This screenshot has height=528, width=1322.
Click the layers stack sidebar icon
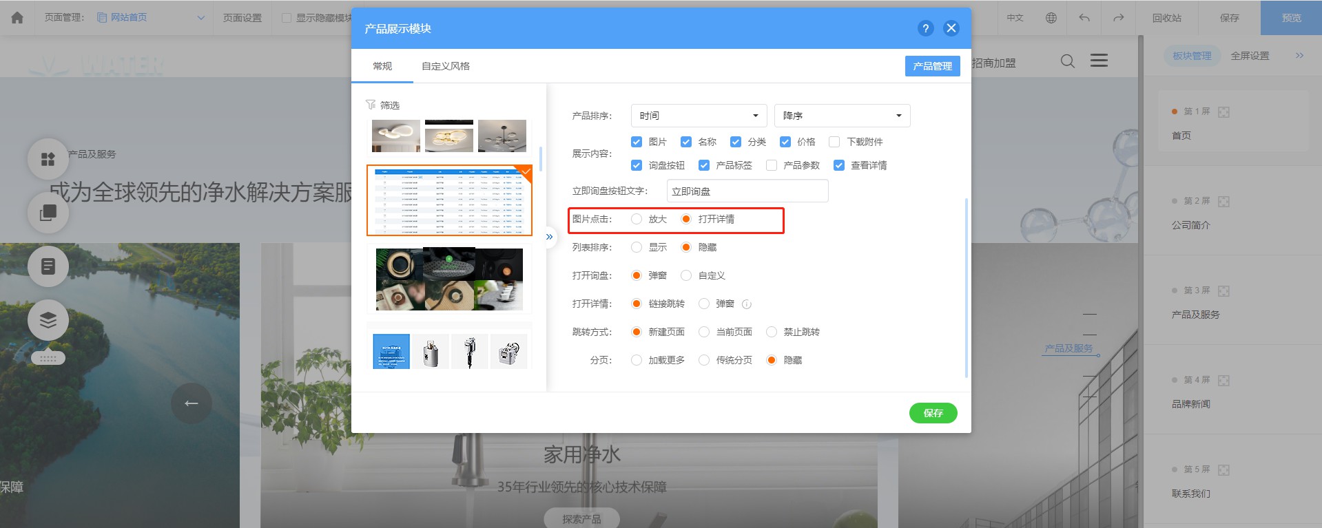click(x=48, y=320)
